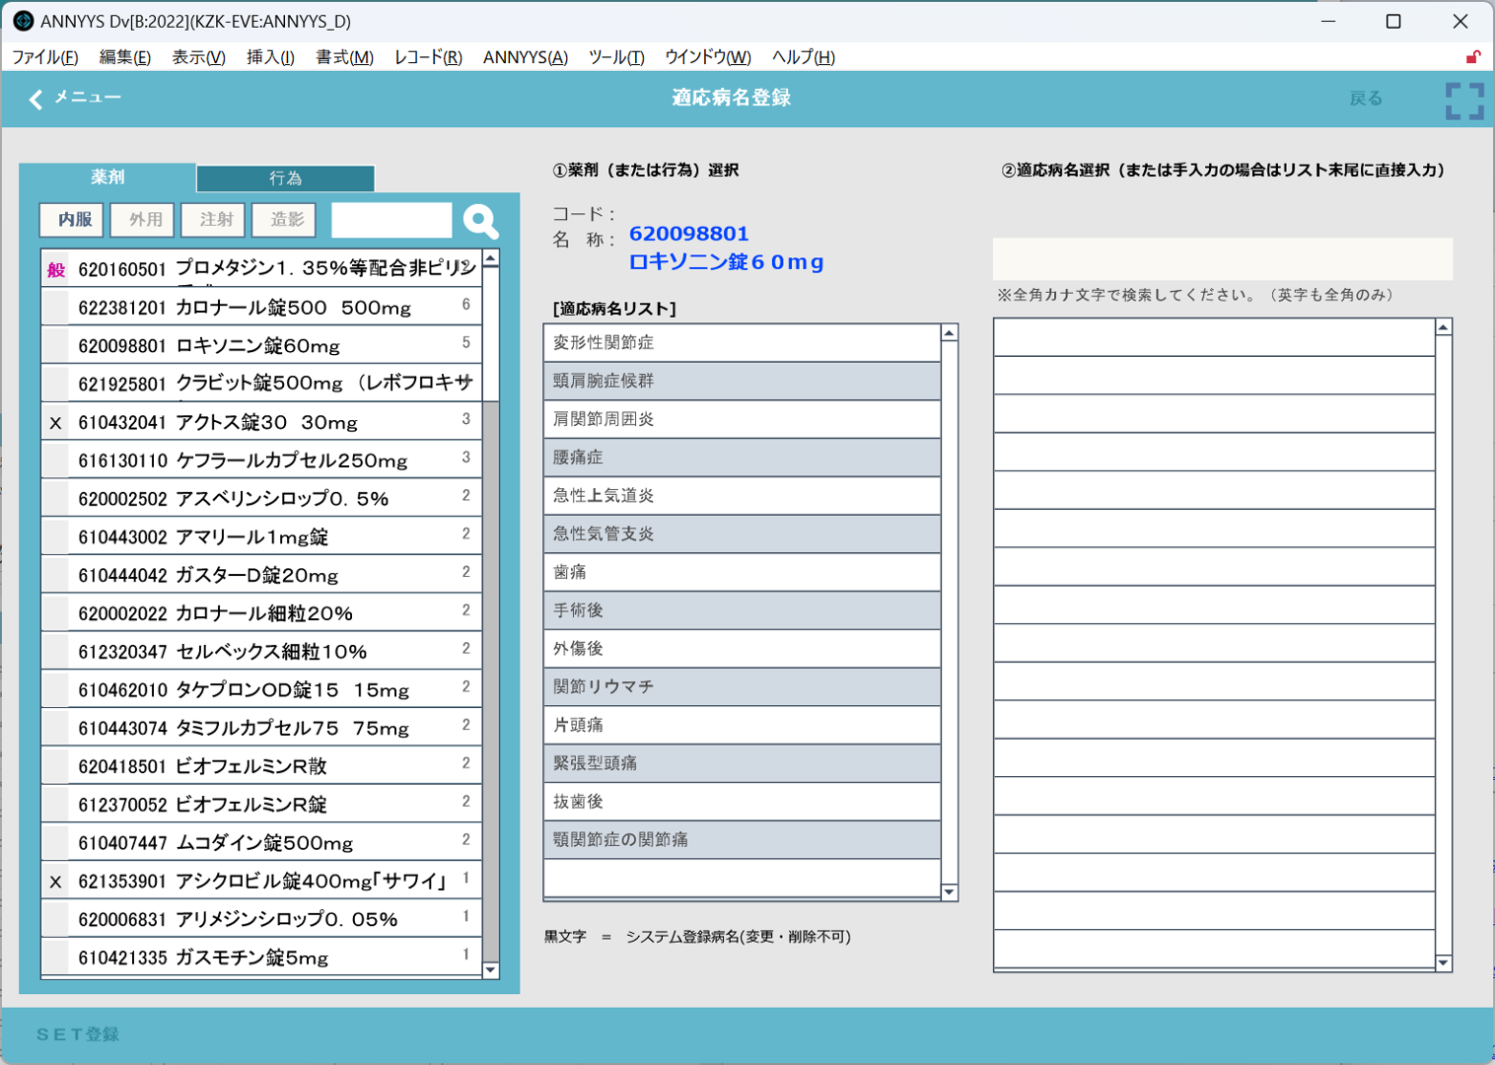Click the fullscreen expand icon
This screenshot has height=1065, width=1495.
[1464, 101]
